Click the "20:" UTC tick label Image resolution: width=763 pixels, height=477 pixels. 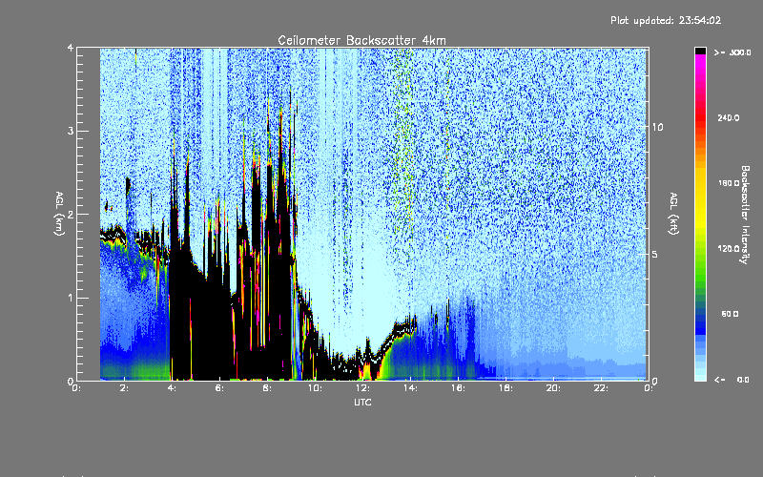[x=553, y=388]
